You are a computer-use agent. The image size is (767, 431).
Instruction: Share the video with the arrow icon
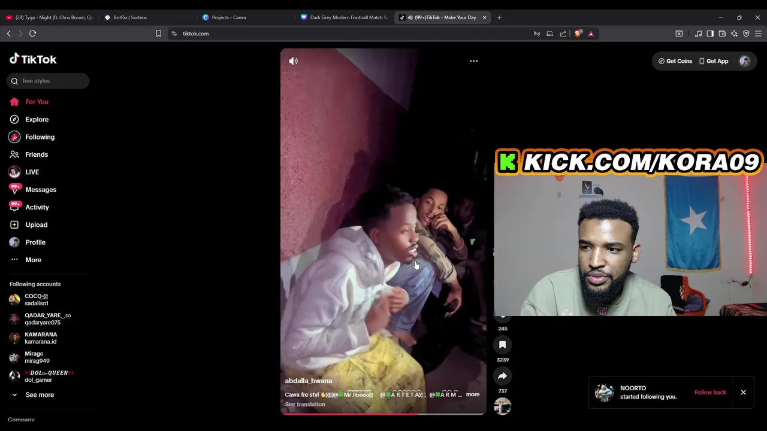(502, 376)
